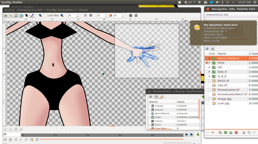Click the first small button below canvas
Viewport: 258px width, 144px height.
5,129
